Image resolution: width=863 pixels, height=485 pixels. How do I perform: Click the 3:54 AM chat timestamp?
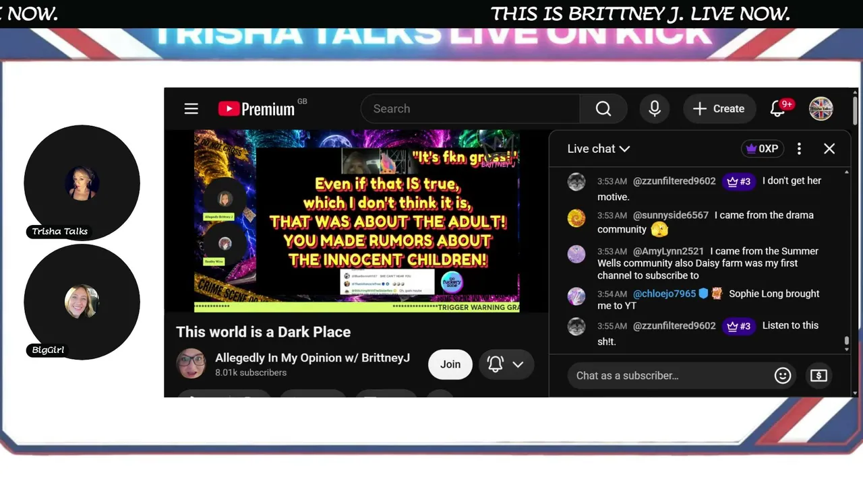click(x=612, y=294)
